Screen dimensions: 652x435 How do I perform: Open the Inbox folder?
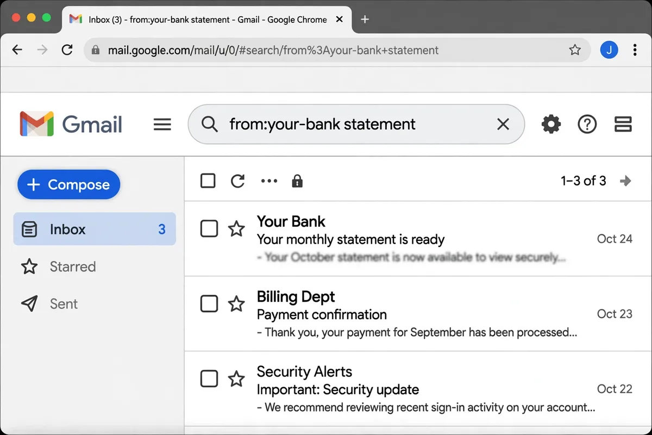tap(95, 229)
